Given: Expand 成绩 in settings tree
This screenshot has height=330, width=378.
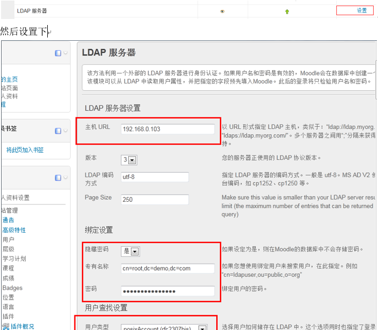Looking at the screenshot, I should pyautogui.click(x=8, y=278).
